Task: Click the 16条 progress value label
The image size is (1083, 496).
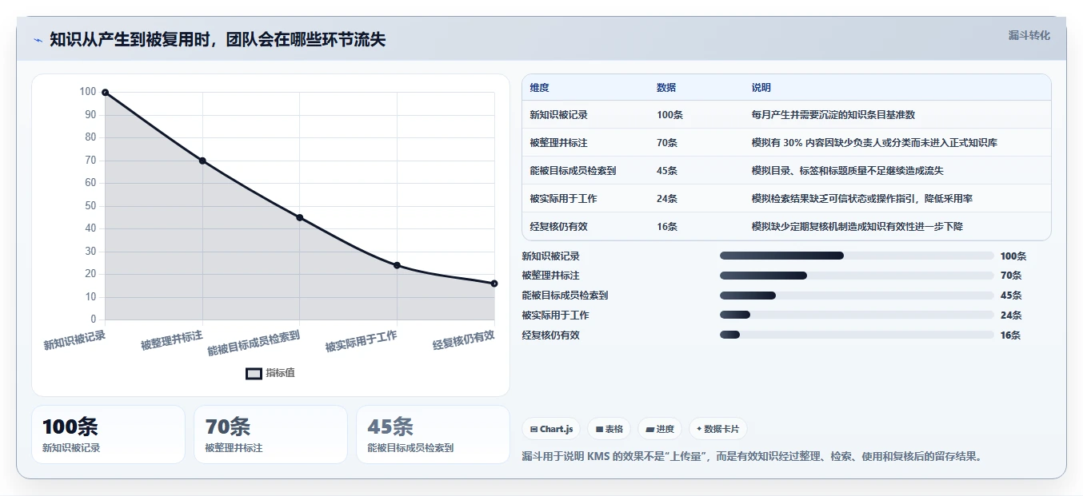Action: click(x=1011, y=335)
